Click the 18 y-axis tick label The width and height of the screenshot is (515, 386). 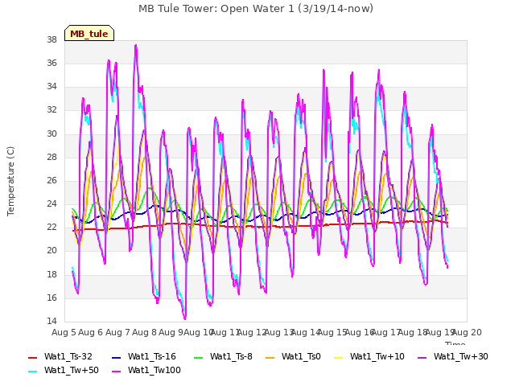click(51, 274)
